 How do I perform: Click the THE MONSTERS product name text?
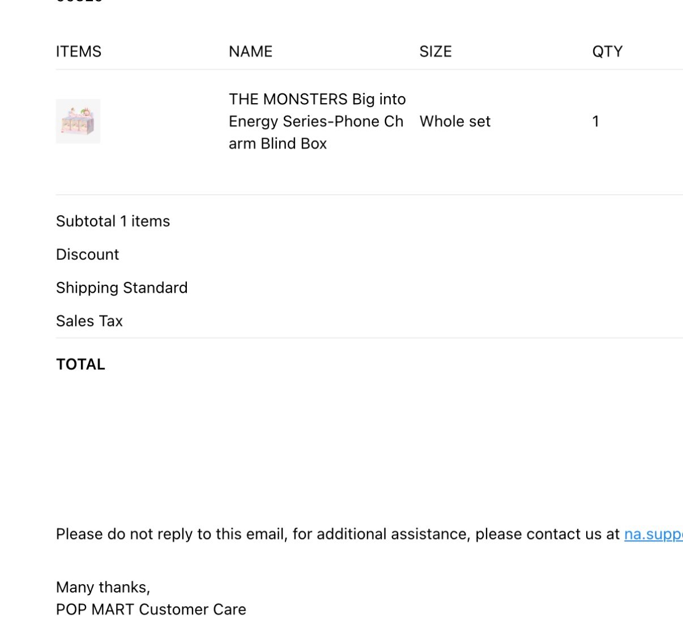(317, 121)
